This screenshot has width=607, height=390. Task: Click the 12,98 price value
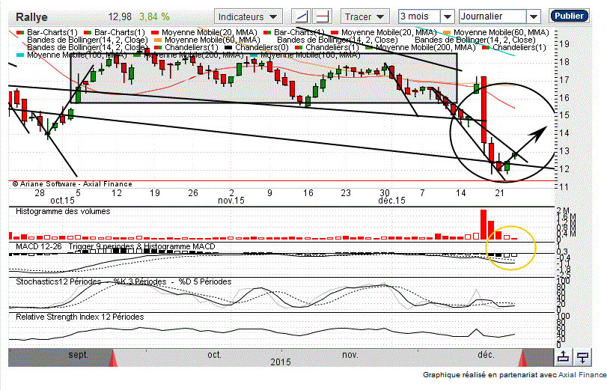[120, 17]
